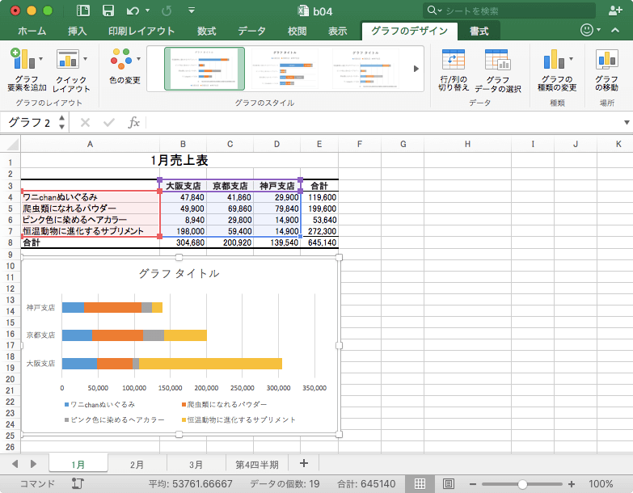The image size is (633, 493).
Task: Expand the formula bar with arrow
Action: click(627, 122)
